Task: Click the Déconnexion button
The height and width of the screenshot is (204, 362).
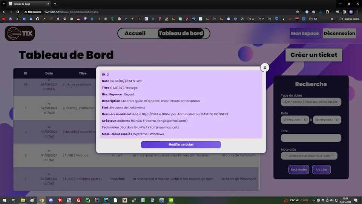Action: (x=339, y=33)
